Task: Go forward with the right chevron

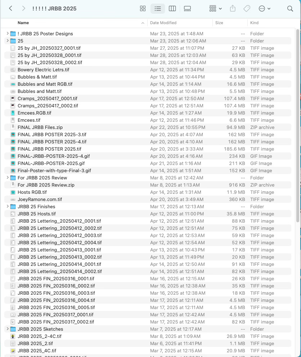Action: pos(23,9)
